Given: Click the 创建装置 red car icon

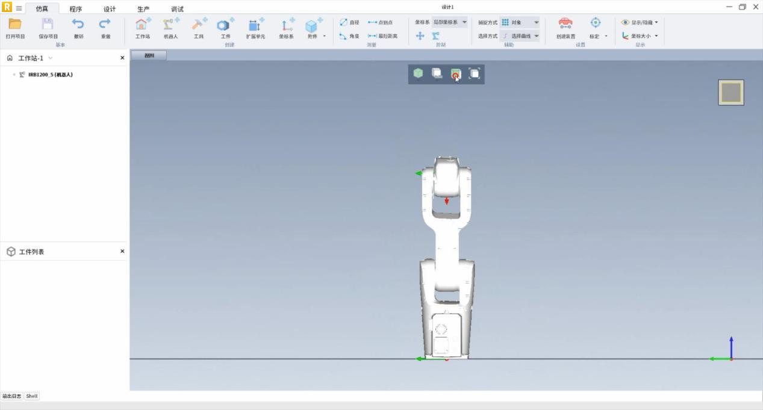Looking at the screenshot, I should tap(565, 24).
